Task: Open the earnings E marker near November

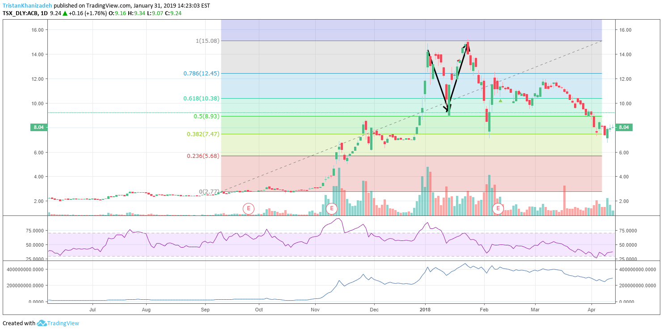Action: [x=331, y=208]
